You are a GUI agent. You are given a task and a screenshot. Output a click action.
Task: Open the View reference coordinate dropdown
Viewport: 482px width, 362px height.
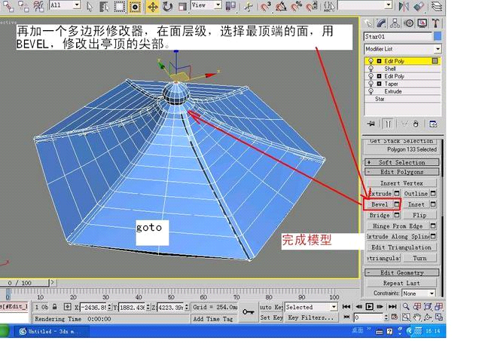tap(218, 5)
